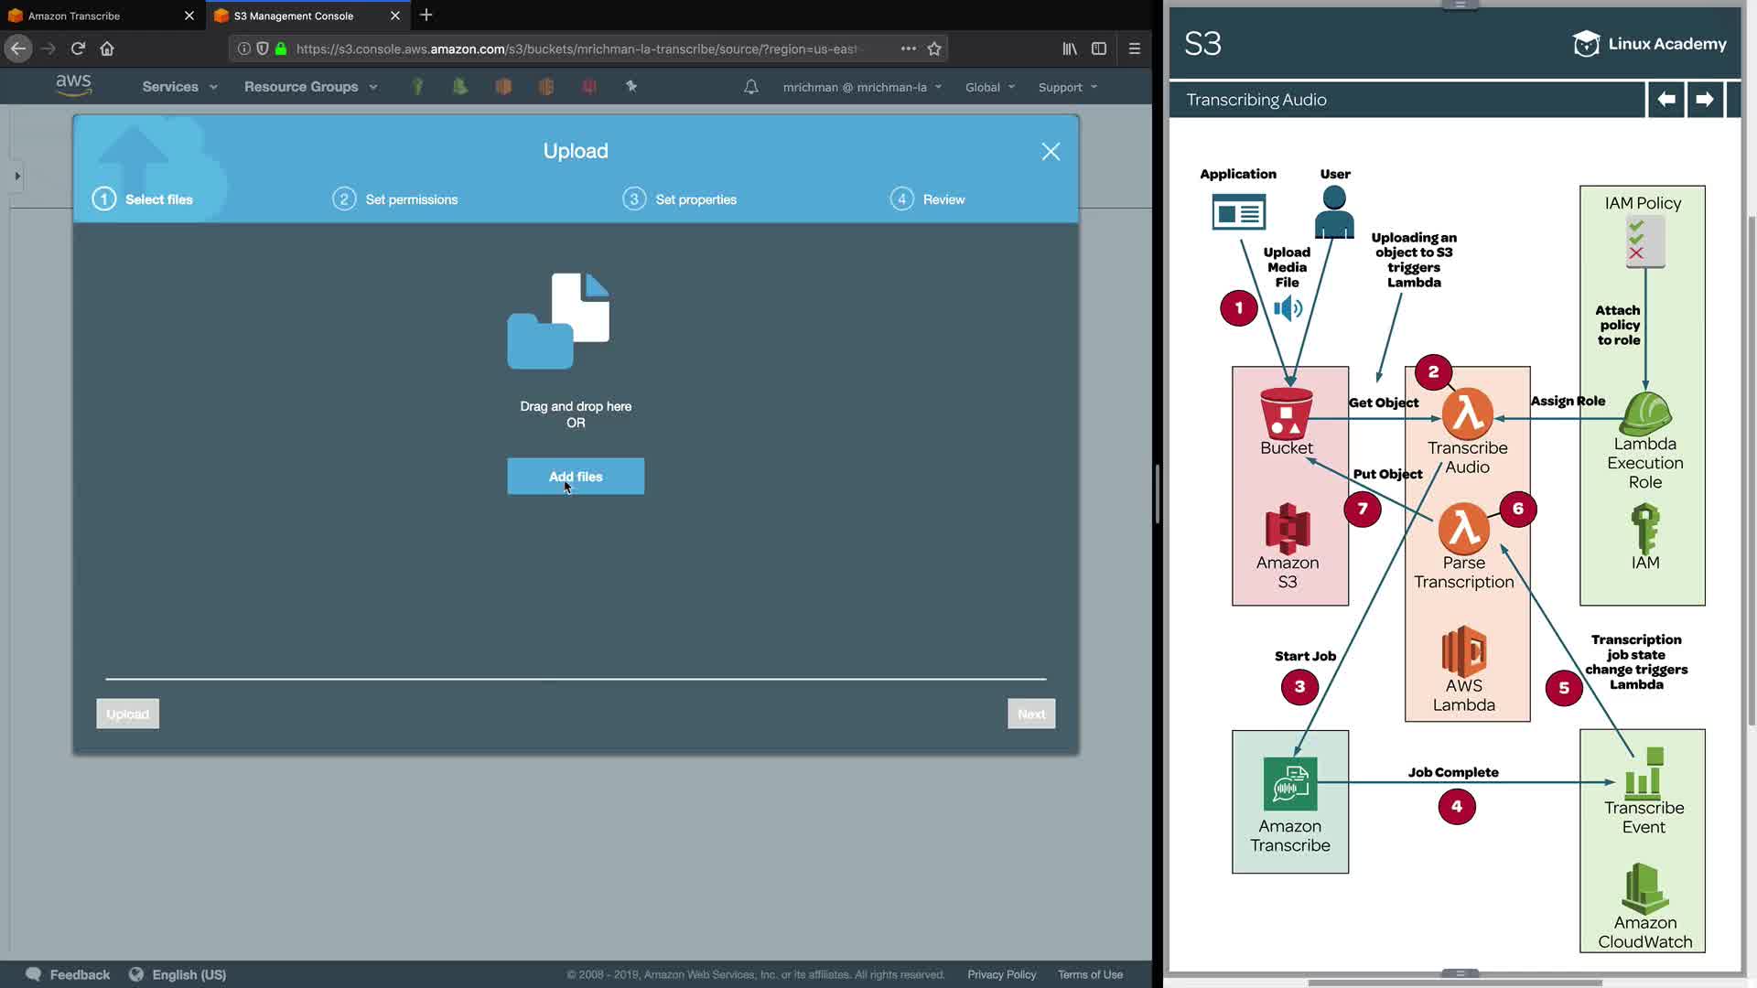Expand the collapsed left sidebar arrow

click(x=16, y=176)
